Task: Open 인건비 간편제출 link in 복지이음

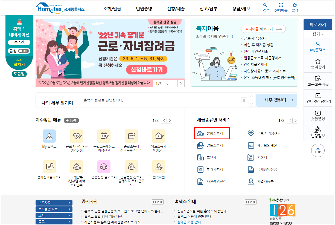Action: click(256, 51)
